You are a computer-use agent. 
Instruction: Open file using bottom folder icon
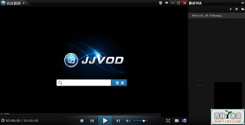[177, 121]
